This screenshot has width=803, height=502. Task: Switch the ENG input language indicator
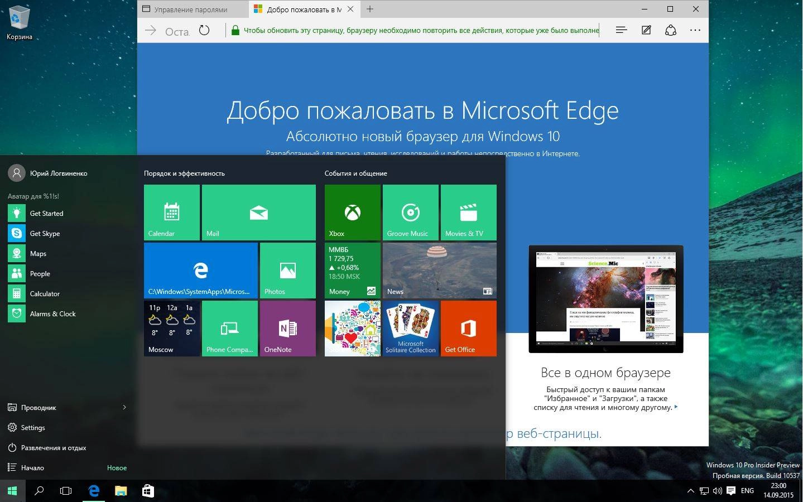(x=747, y=491)
